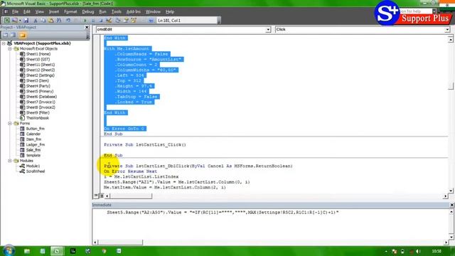
Task: Open the Edit menu
Action: pyautogui.click(x=27, y=12)
